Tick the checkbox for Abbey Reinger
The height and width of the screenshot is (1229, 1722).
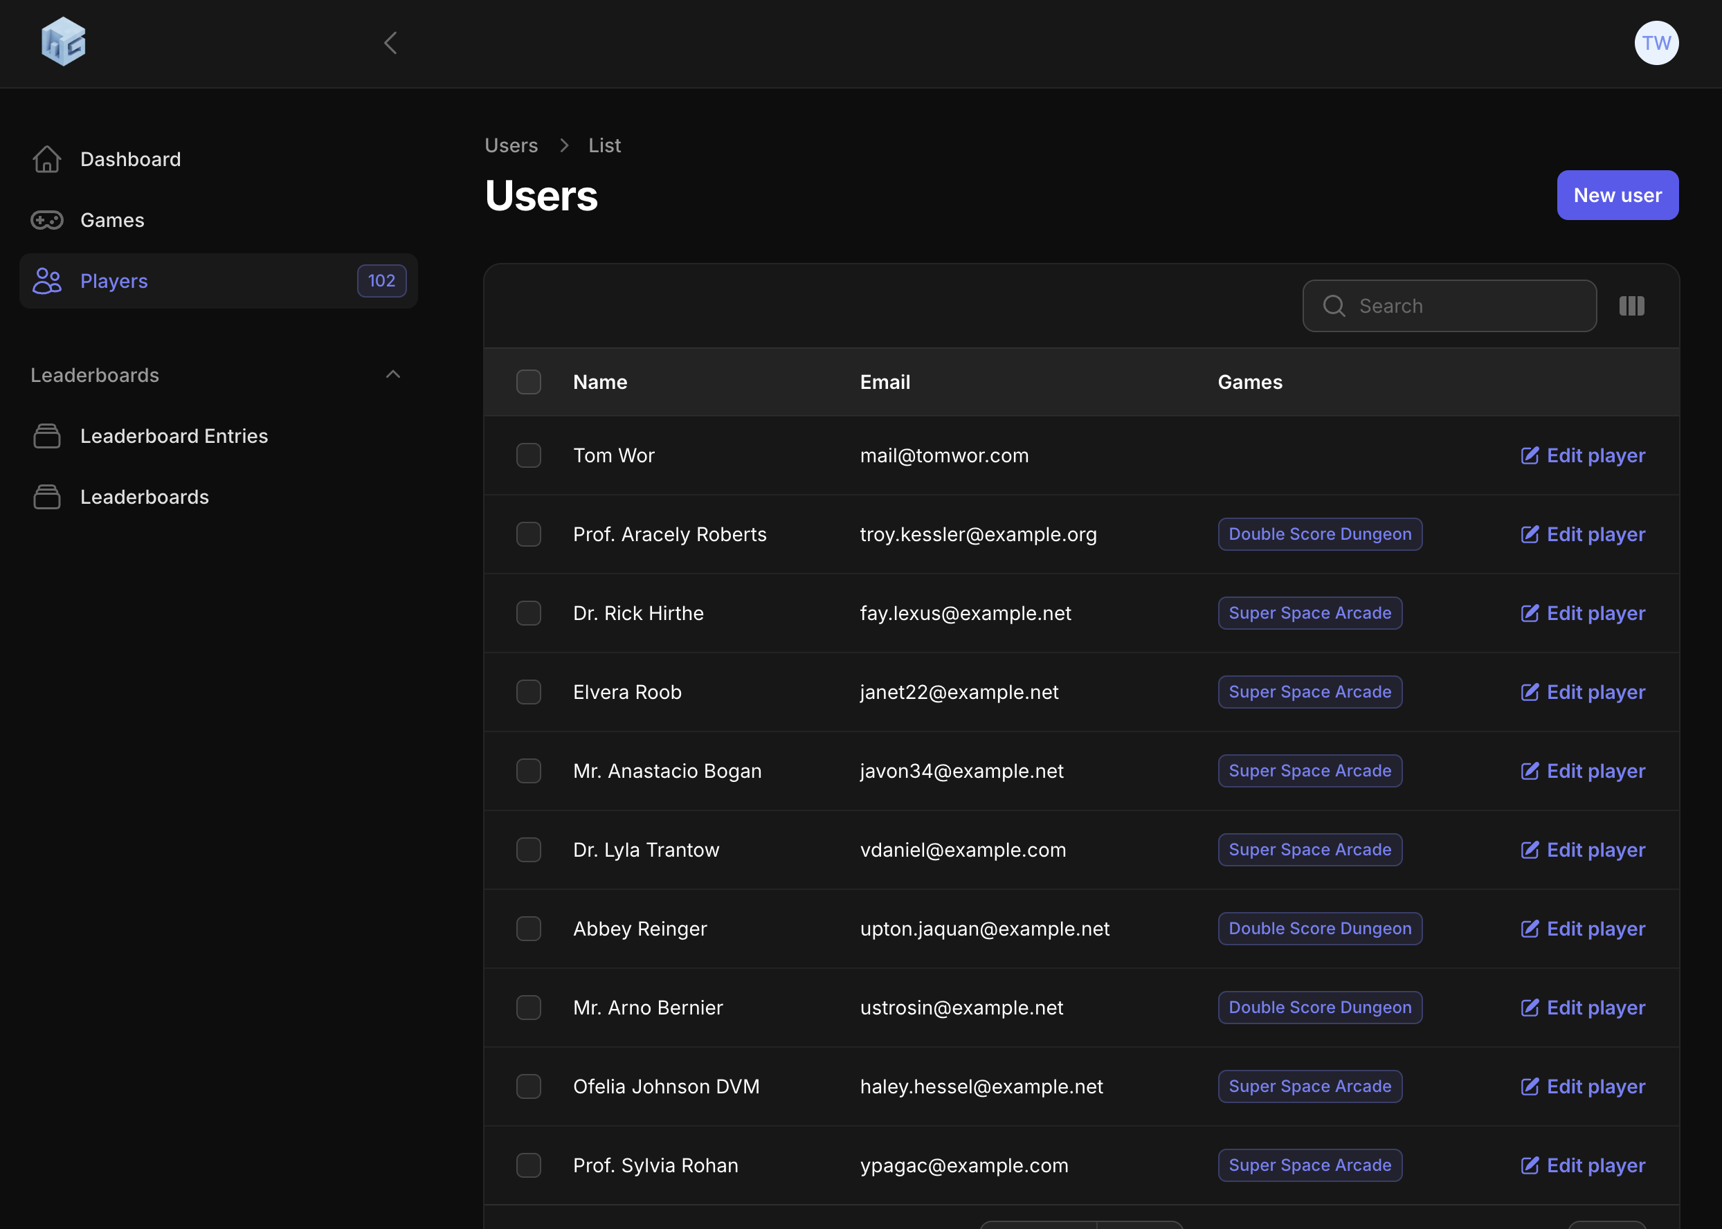[528, 929]
